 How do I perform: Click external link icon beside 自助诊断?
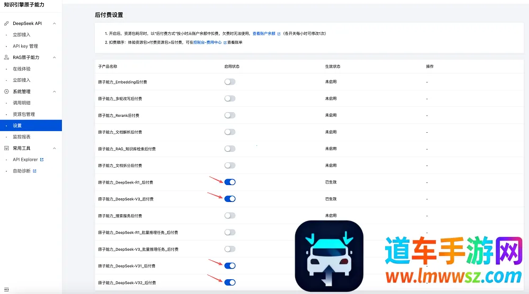[34, 171]
